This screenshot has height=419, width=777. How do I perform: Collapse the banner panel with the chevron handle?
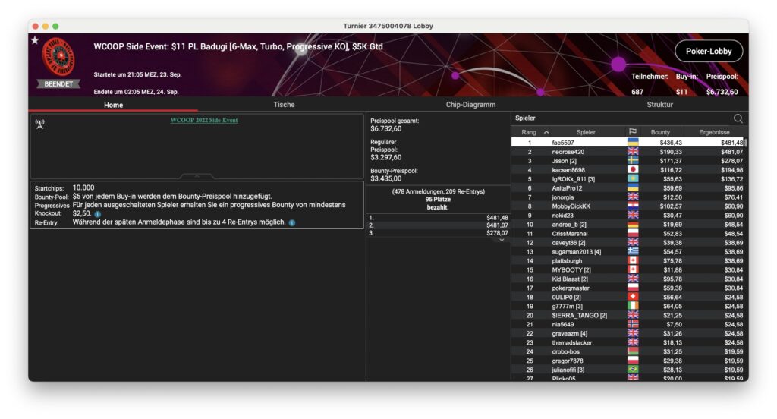[x=197, y=176]
